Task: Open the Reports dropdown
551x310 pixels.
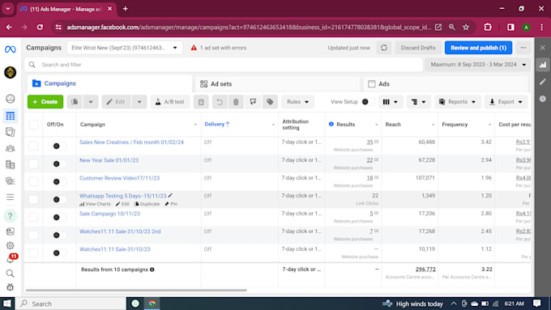Action: click(457, 102)
